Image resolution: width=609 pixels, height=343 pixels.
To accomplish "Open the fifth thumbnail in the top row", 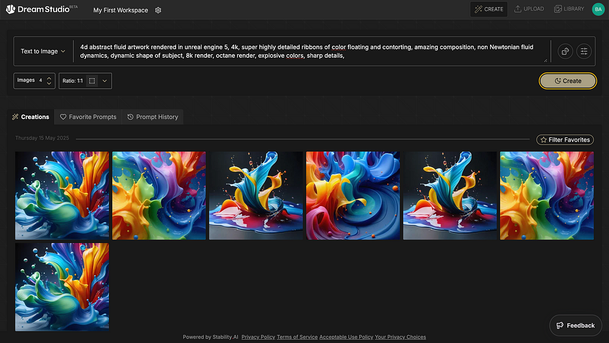I will point(450,195).
